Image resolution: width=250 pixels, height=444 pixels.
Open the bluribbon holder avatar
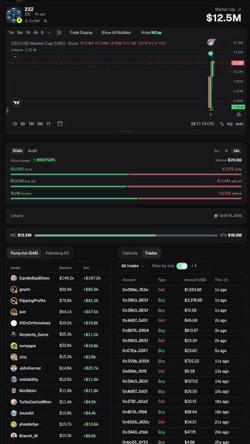point(14,390)
